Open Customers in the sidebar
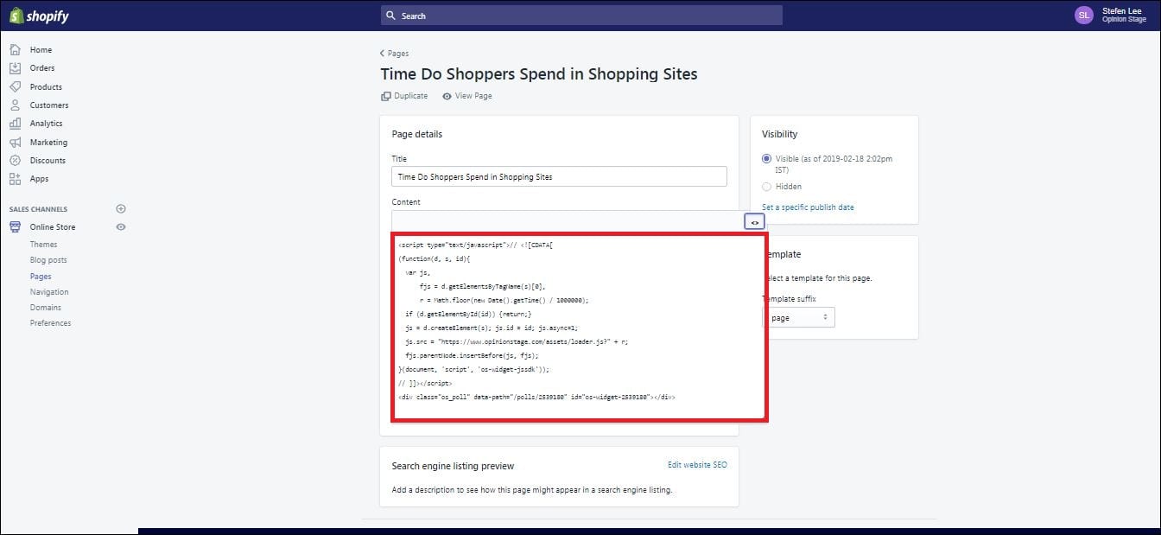The width and height of the screenshot is (1161, 535). click(49, 105)
